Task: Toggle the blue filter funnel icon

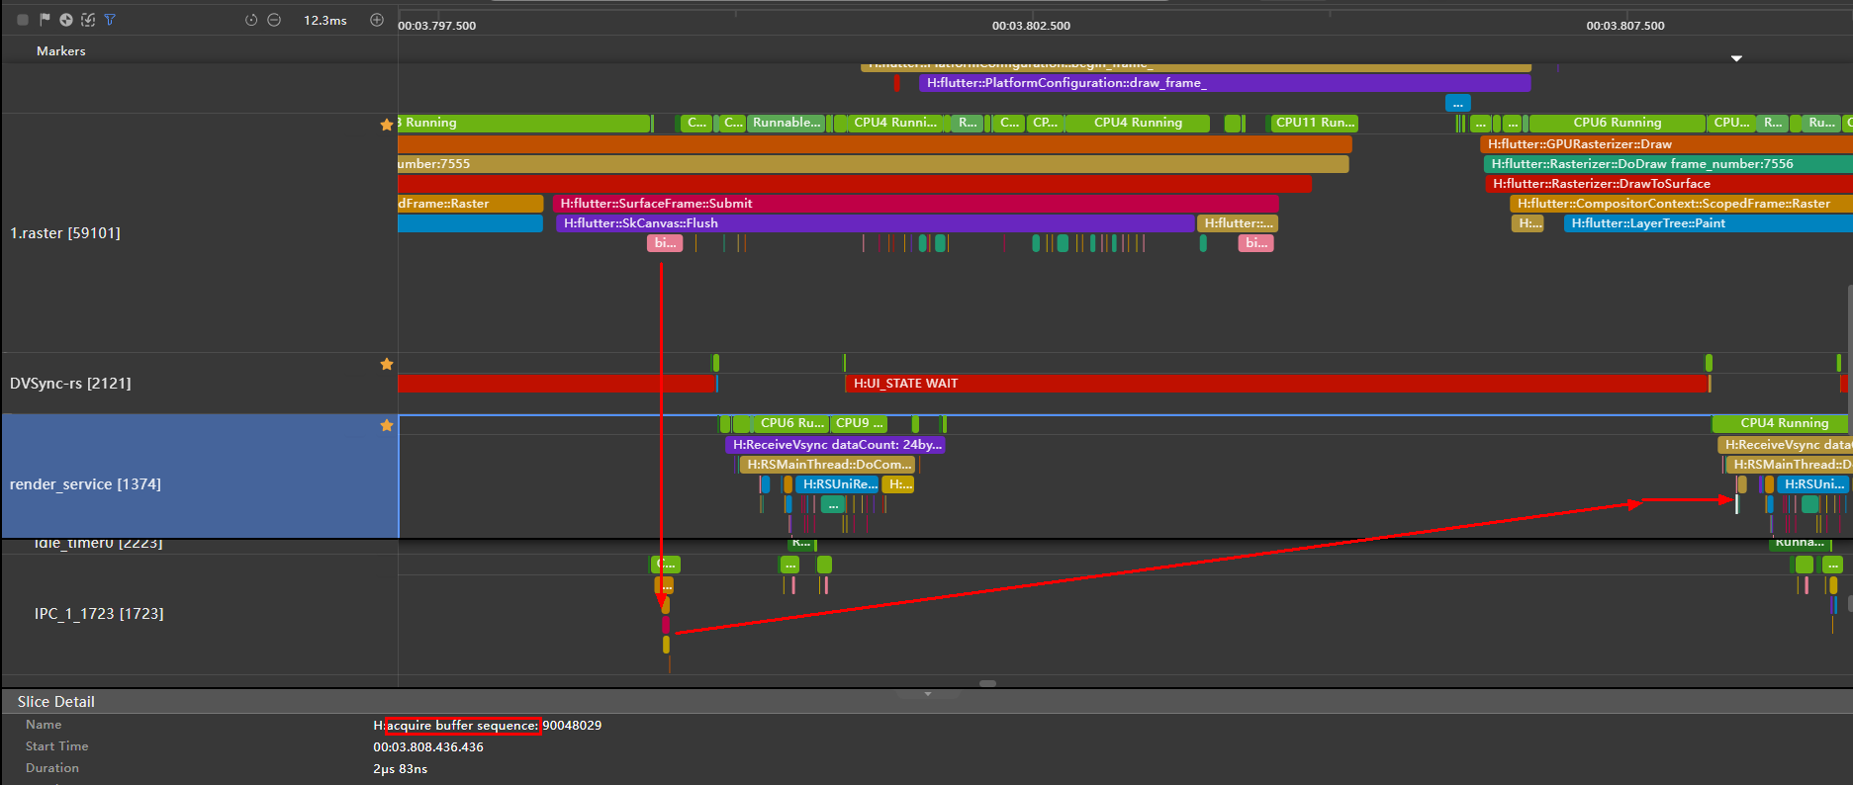Action: 110,20
